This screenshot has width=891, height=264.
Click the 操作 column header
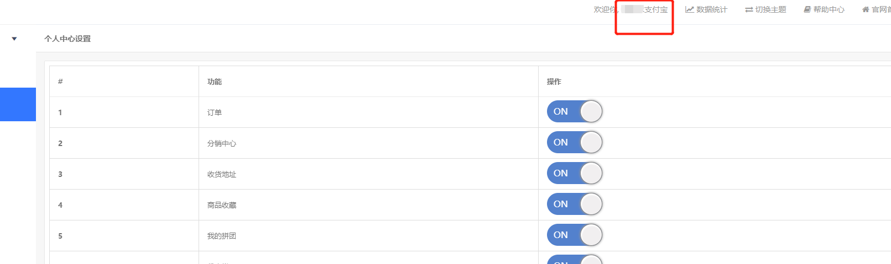[554, 82]
